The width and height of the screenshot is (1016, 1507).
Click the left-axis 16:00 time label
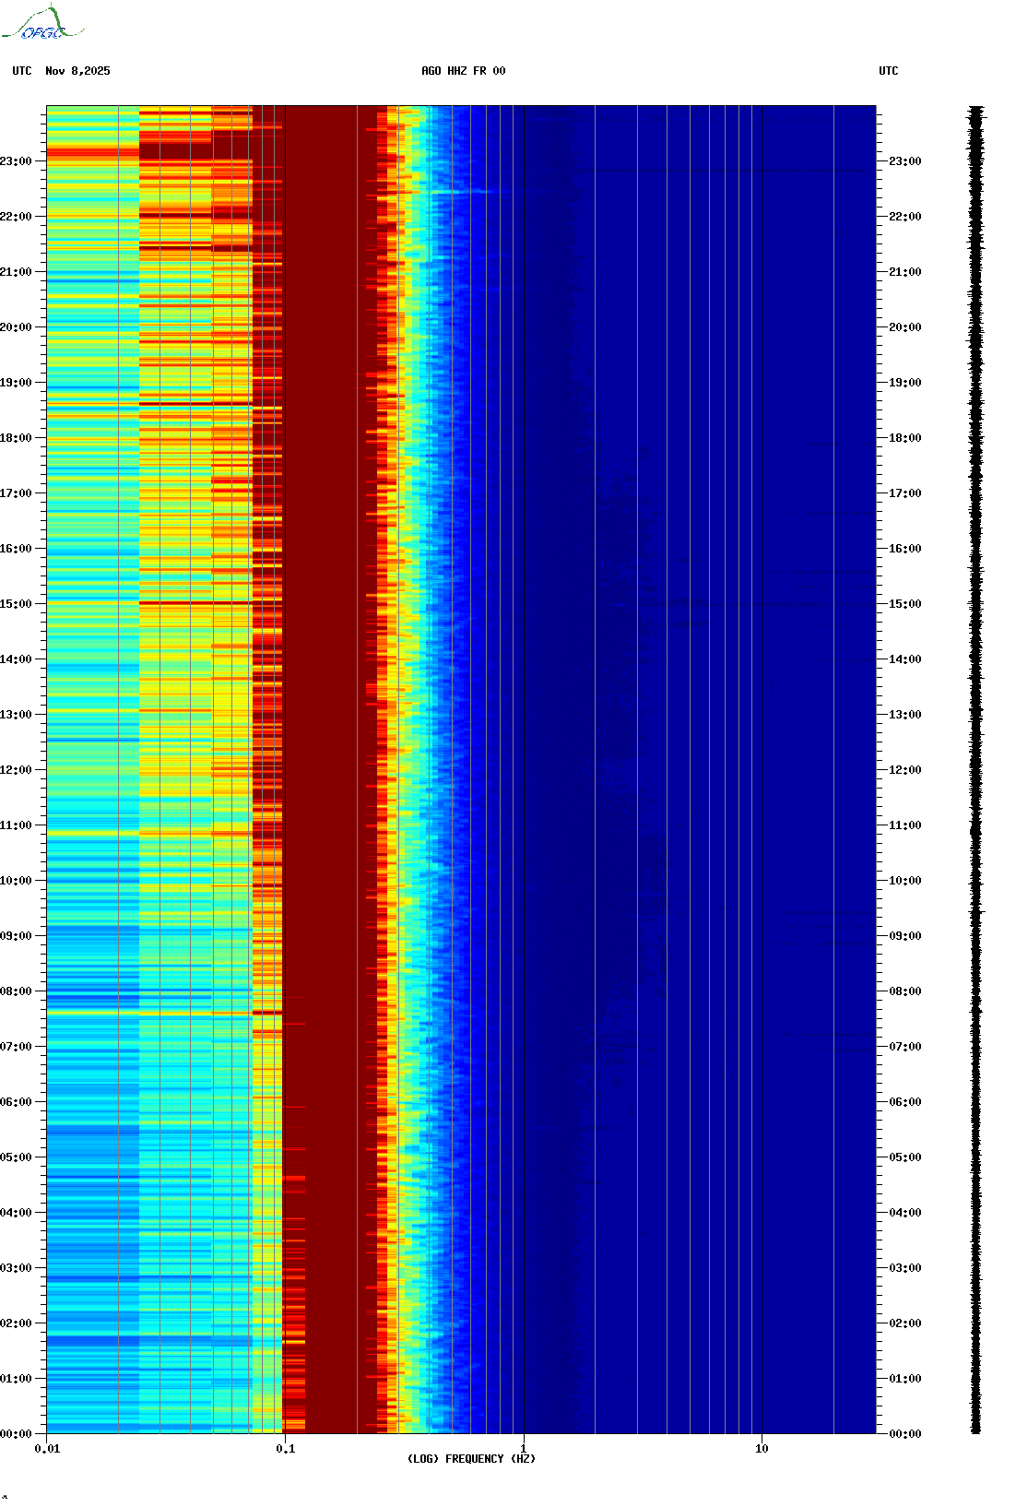pos(16,549)
